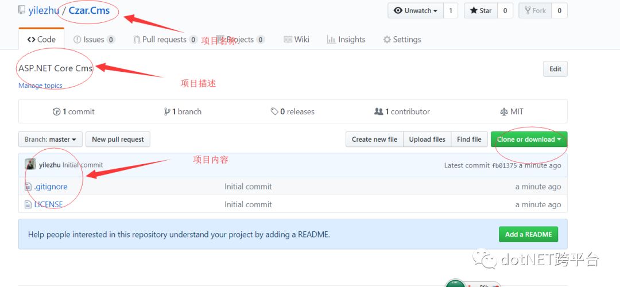Click the repository book icon beside yilezhu
The height and width of the screenshot is (287, 620).
pyautogui.click(x=22, y=10)
